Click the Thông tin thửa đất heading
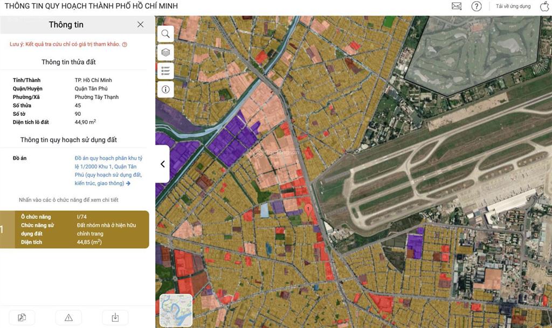The image size is (552, 328). point(68,62)
